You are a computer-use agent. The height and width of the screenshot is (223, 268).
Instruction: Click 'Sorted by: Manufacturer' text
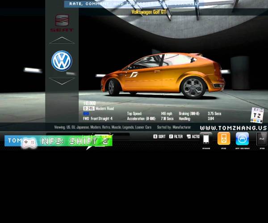174,127
